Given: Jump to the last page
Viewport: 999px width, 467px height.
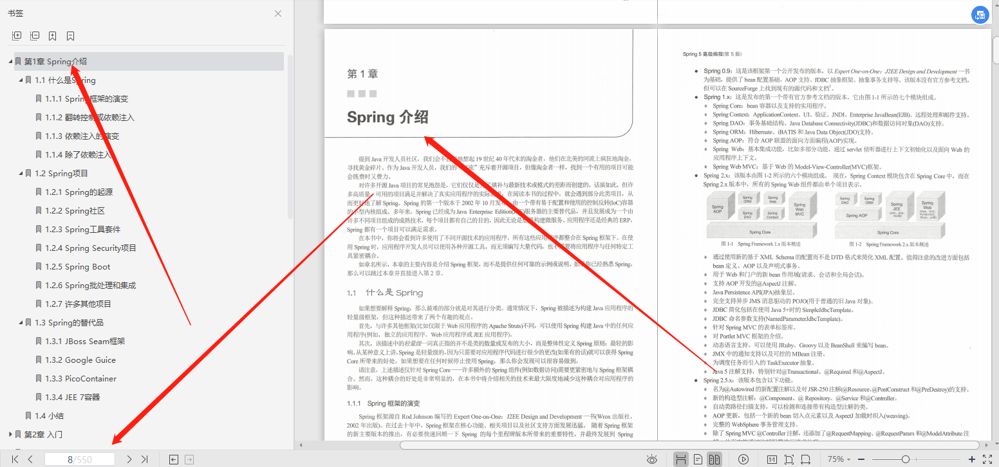Looking at the screenshot, I should coord(144,459).
